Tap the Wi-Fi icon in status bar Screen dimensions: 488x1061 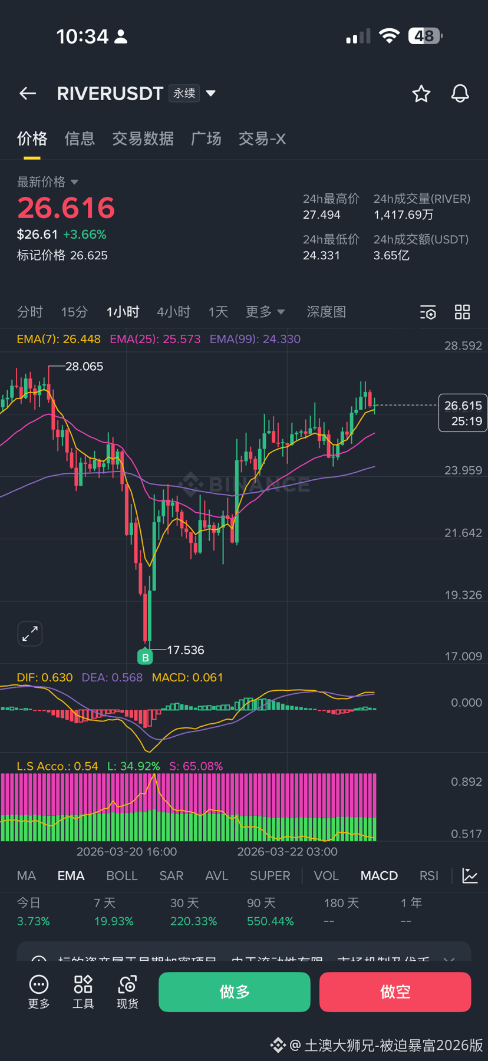point(389,36)
